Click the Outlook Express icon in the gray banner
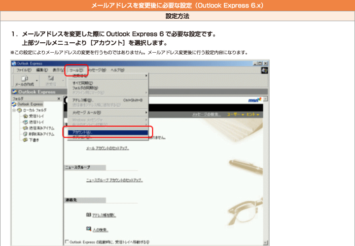This screenshot has width=355, height=246. click(15, 92)
